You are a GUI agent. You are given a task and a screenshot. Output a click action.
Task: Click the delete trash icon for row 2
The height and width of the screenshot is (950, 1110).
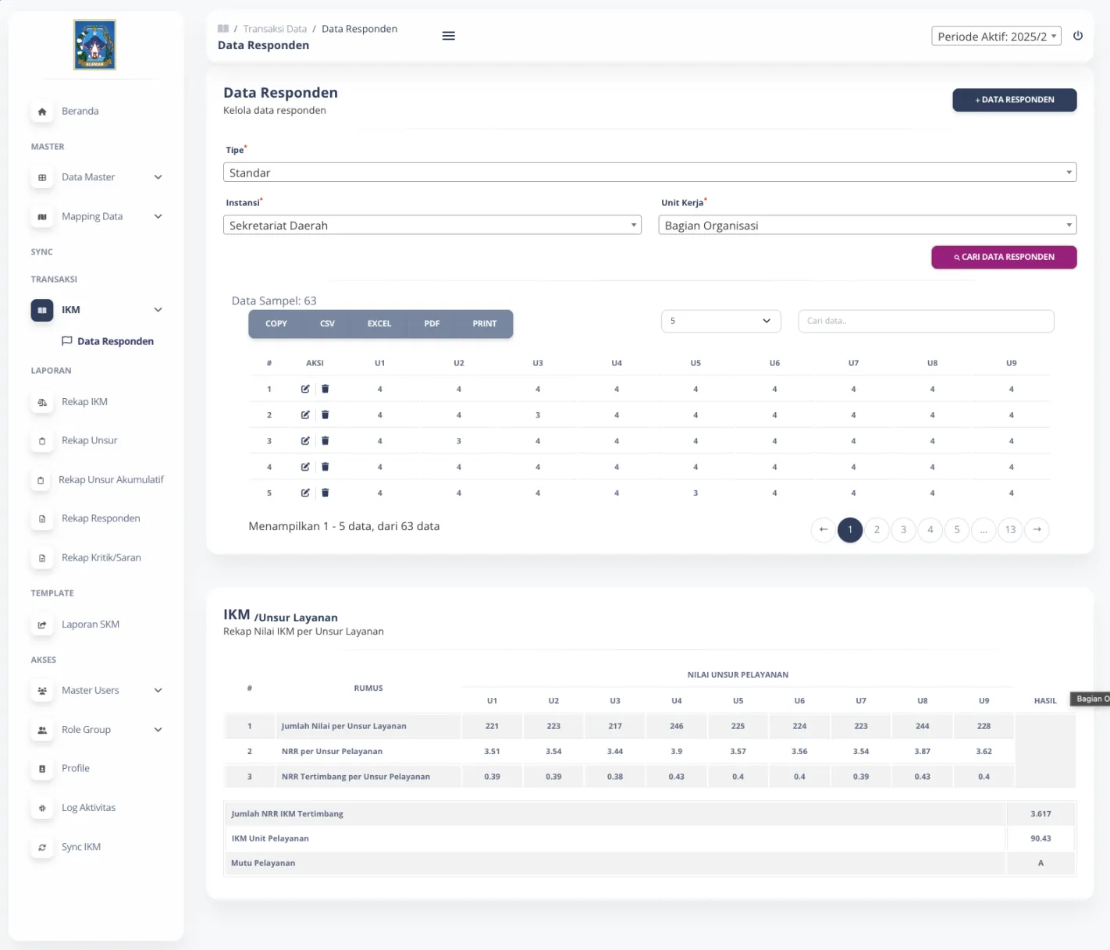coord(326,415)
